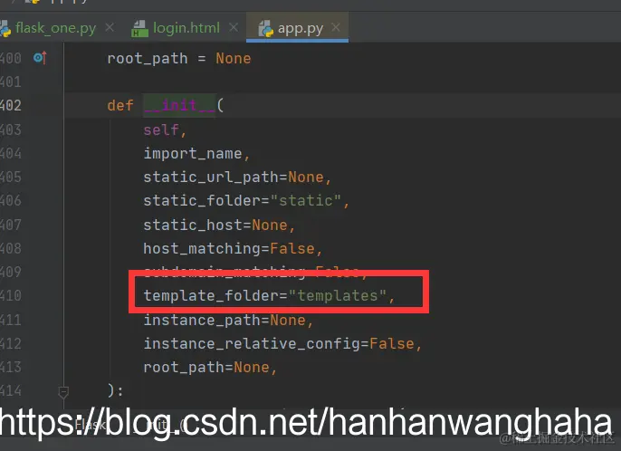This screenshot has height=451, width=621.
Task: Click the HTML file icon on login.html tab
Action: coord(139,29)
